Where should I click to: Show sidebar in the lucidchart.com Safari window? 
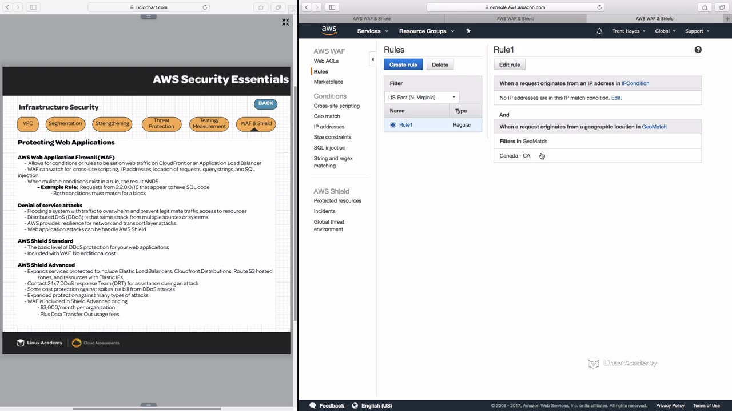pyautogui.click(x=33, y=7)
